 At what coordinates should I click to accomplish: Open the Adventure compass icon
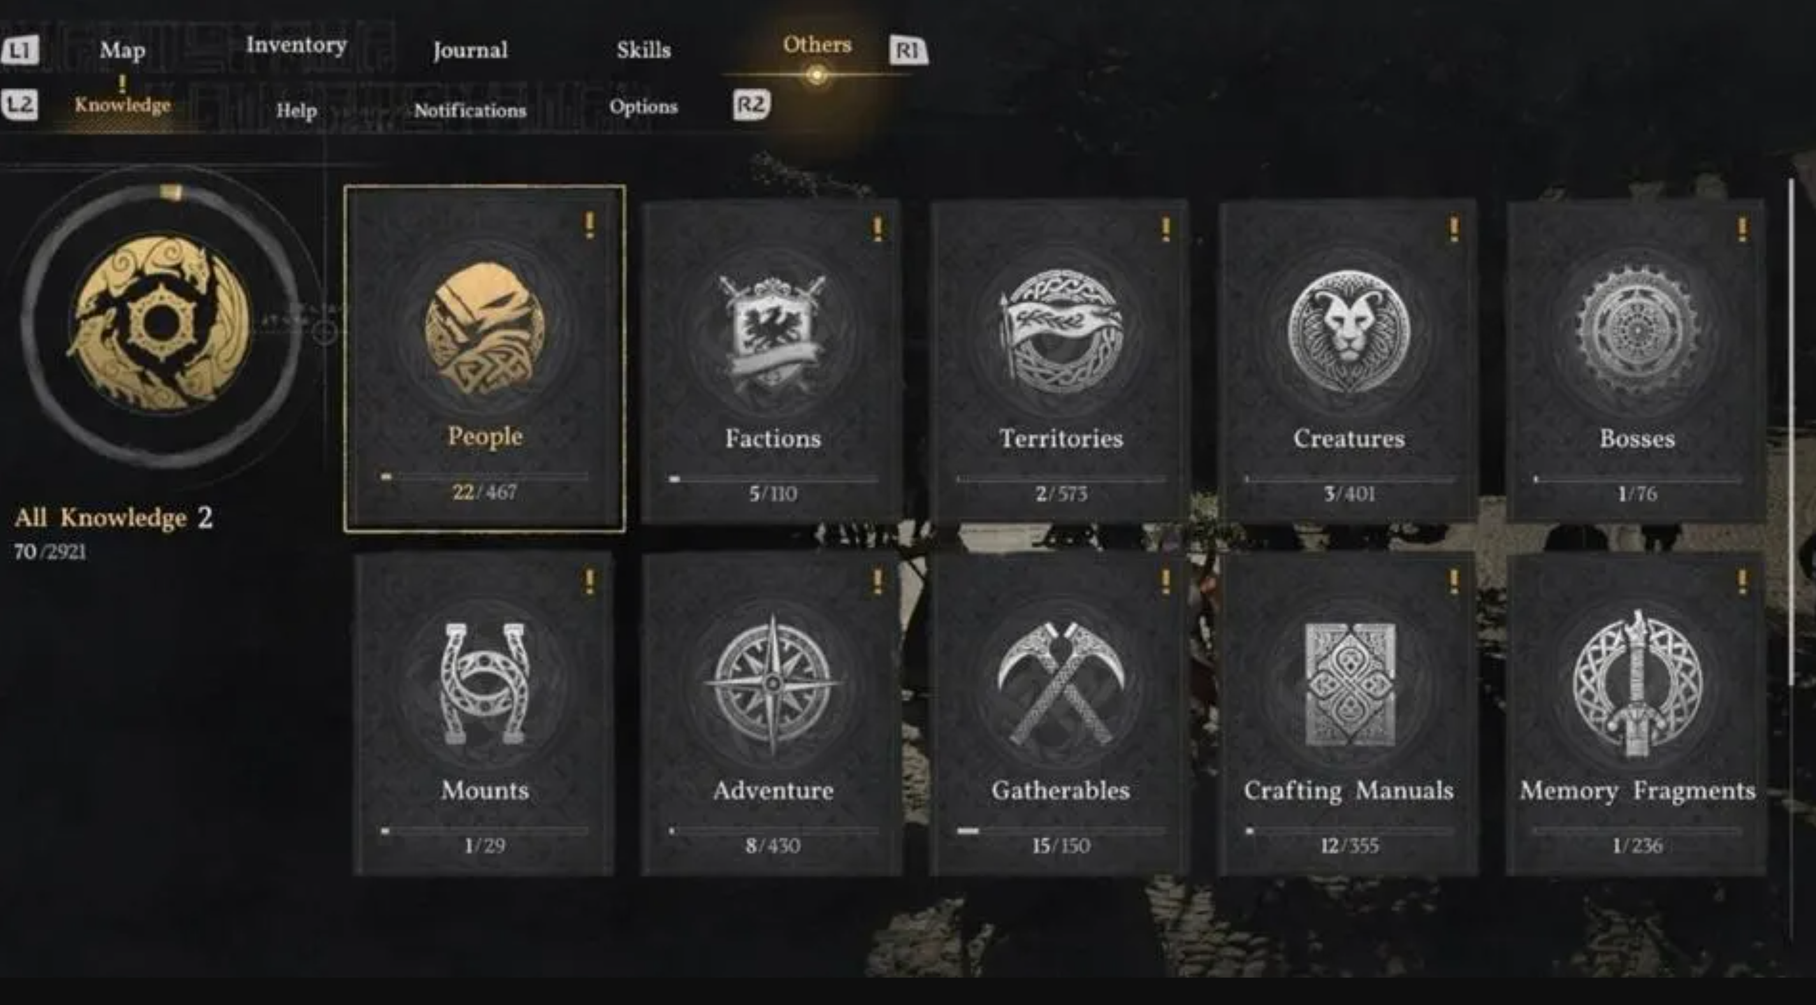point(773,684)
